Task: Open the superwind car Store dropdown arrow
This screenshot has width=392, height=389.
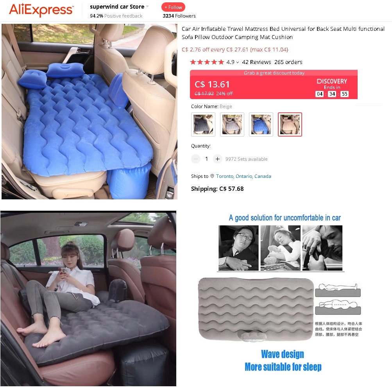Action: [147, 7]
